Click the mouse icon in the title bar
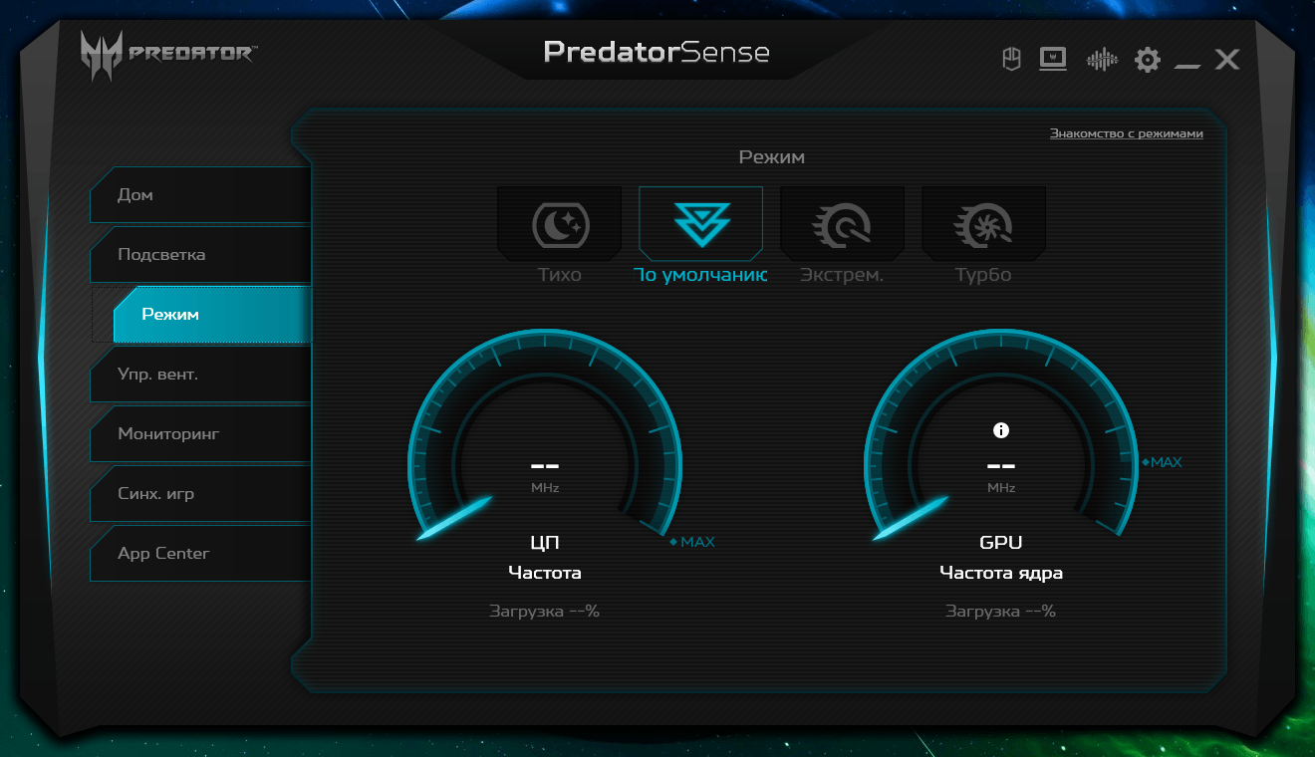 click(1011, 60)
